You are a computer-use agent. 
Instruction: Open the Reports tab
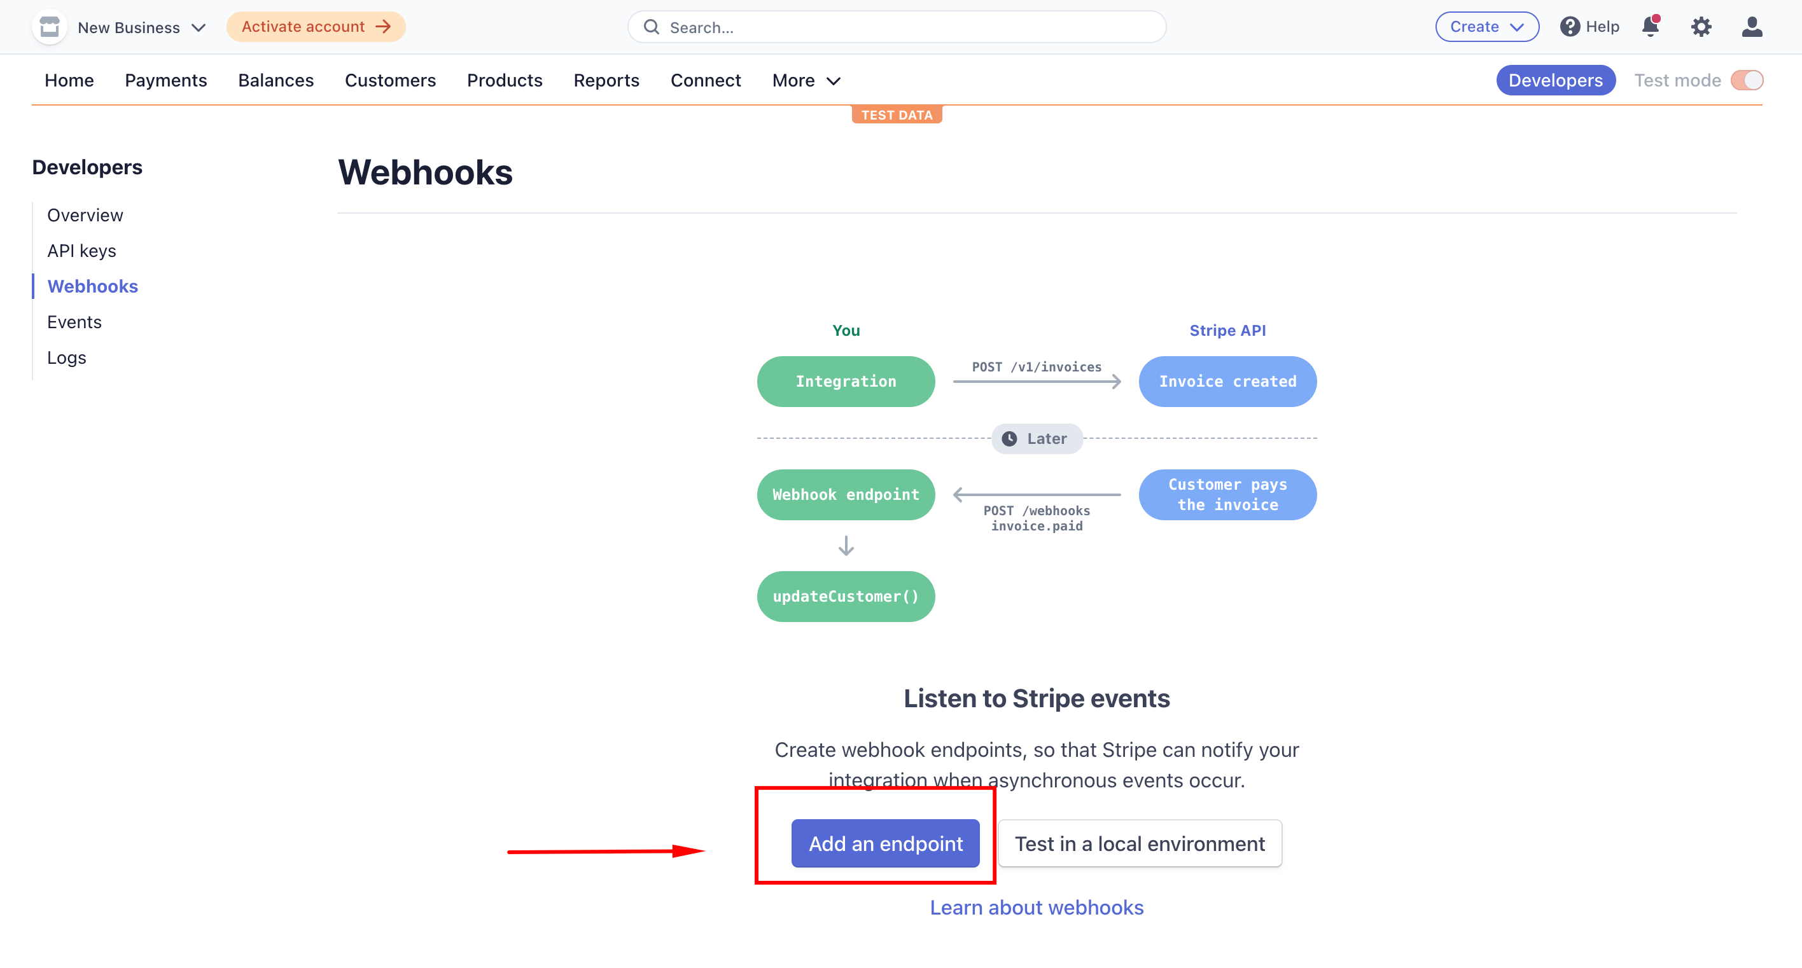point(606,80)
